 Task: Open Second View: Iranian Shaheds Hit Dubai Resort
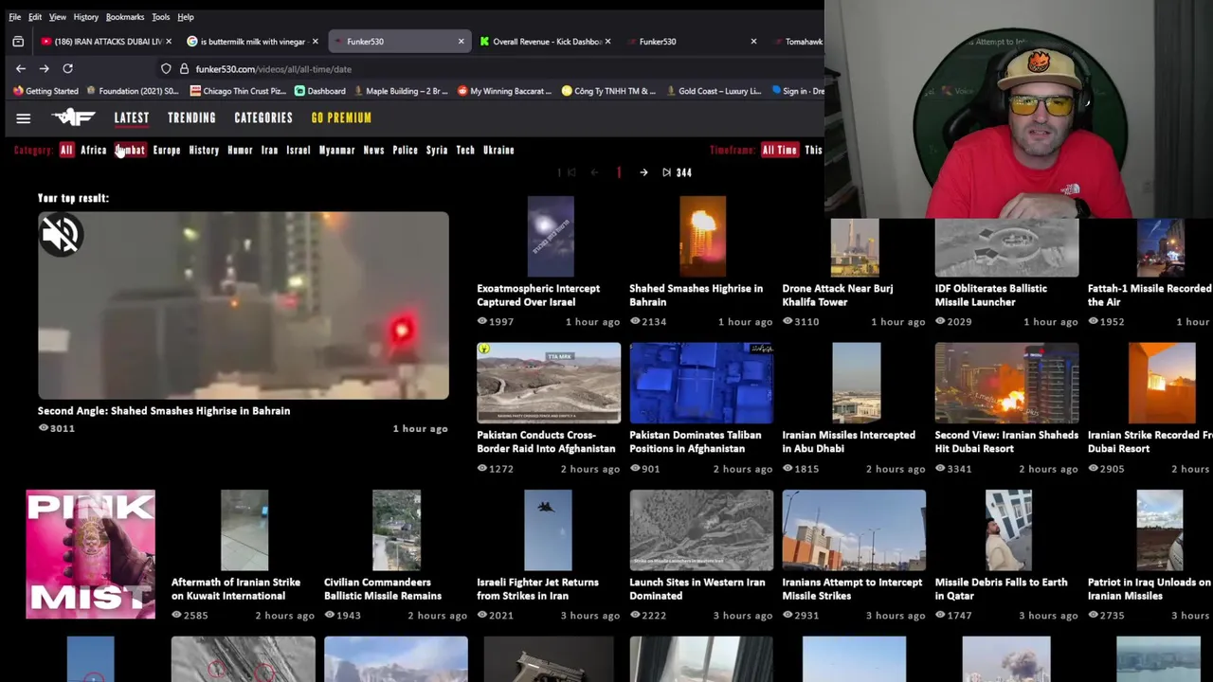[x=1006, y=441]
